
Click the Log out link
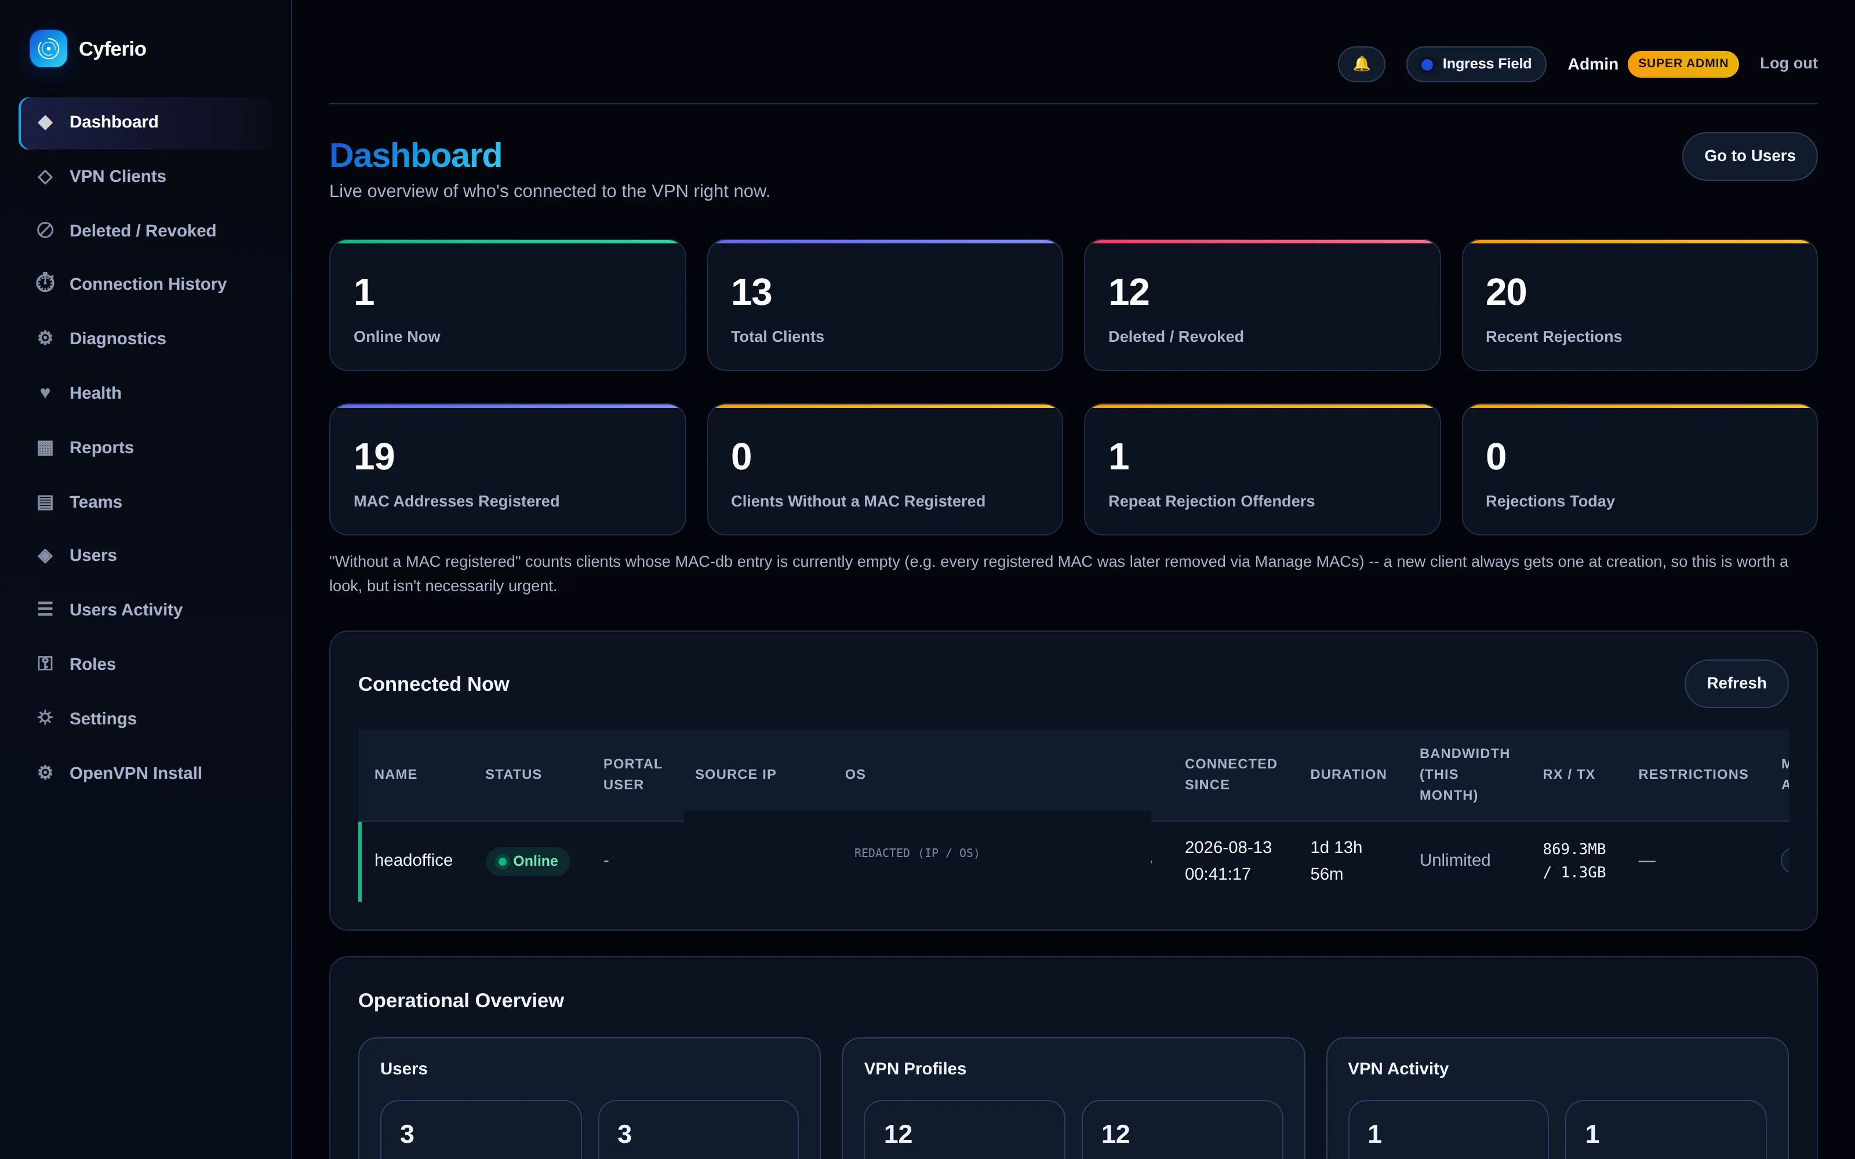coord(1788,64)
